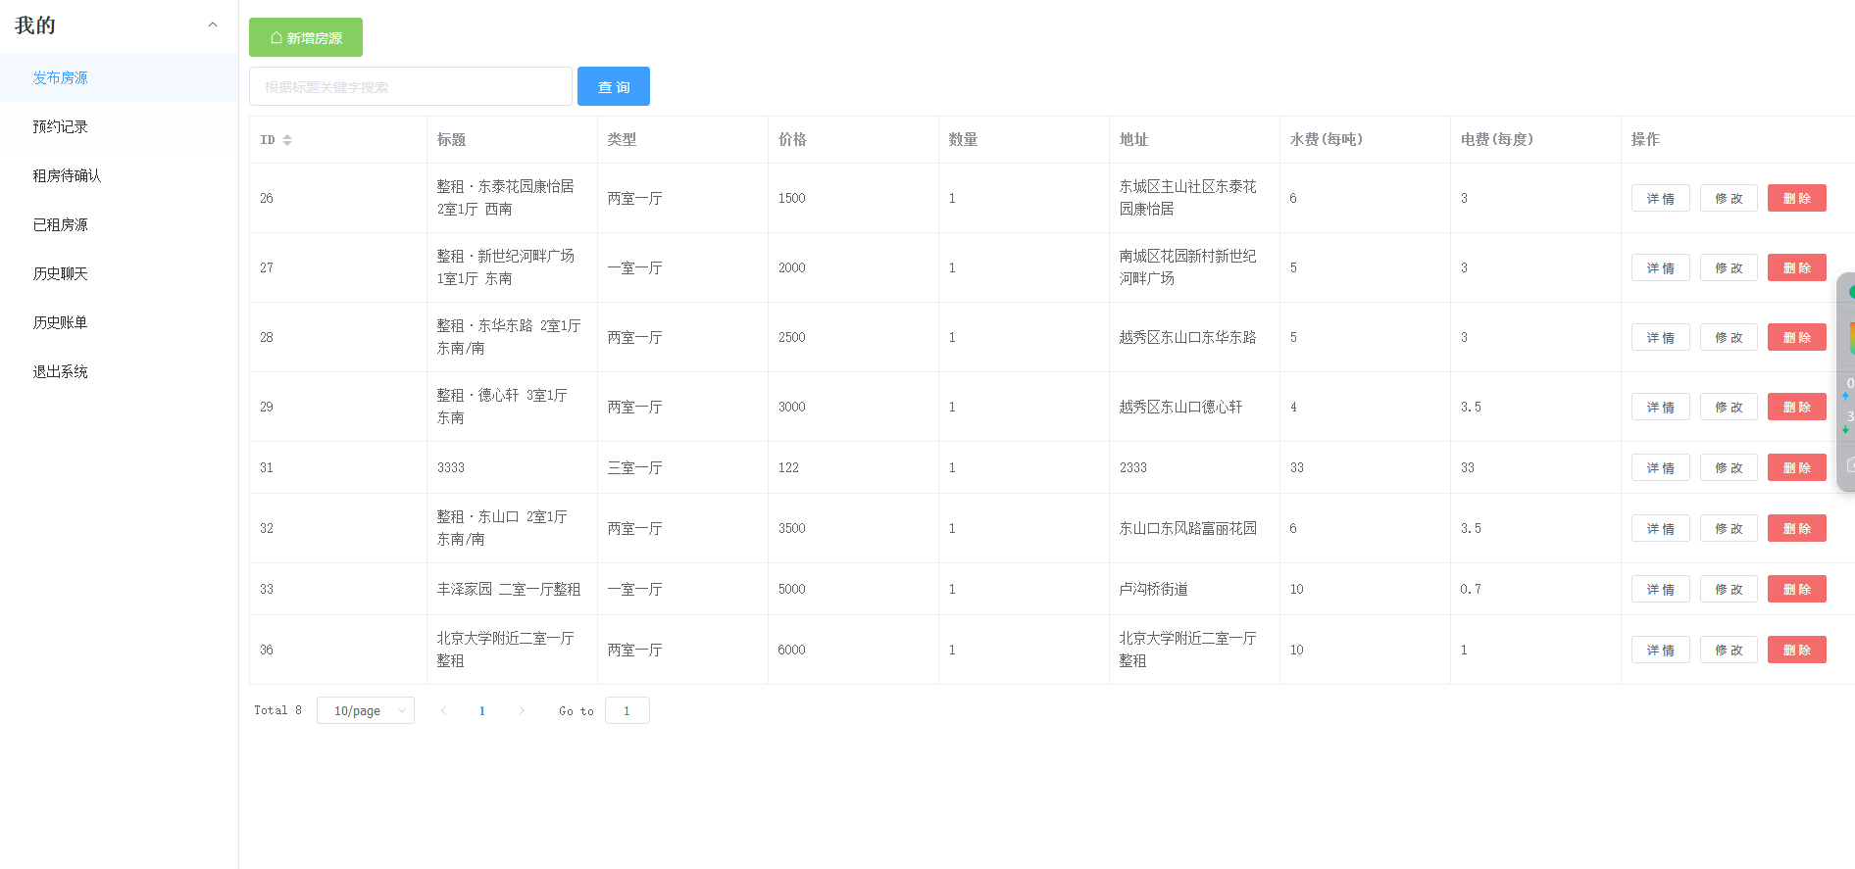Image resolution: width=1855 pixels, height=869 pixels.
Task: Open 详情 for listing ID 29
Action: [x=1661, y=407]
